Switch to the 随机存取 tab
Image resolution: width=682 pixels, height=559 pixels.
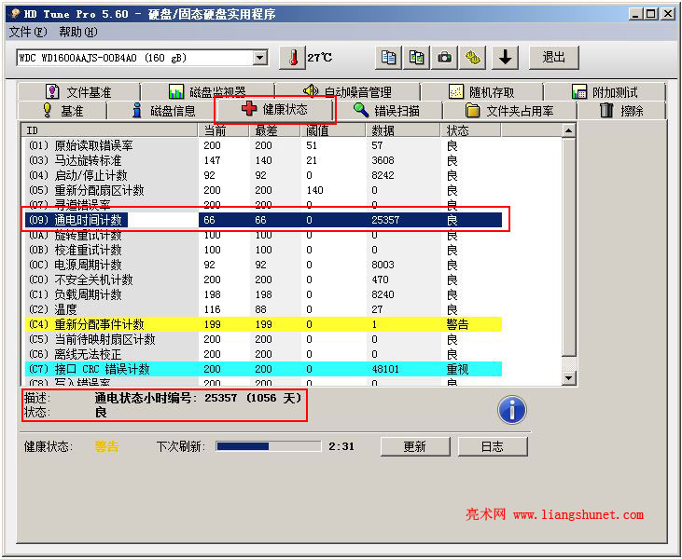481,92
